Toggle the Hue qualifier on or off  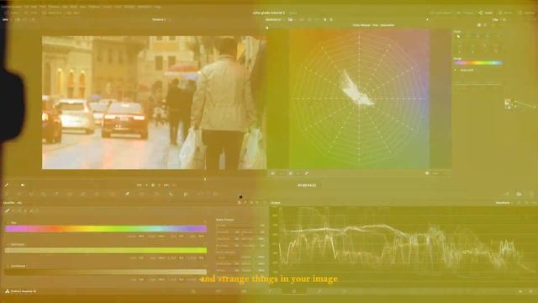point(8,223)
